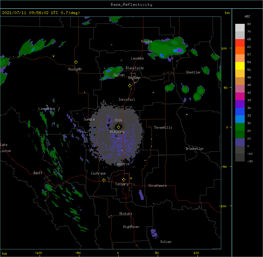
Task: Select the ThreeHills label
Action: (x=163, y=128)
